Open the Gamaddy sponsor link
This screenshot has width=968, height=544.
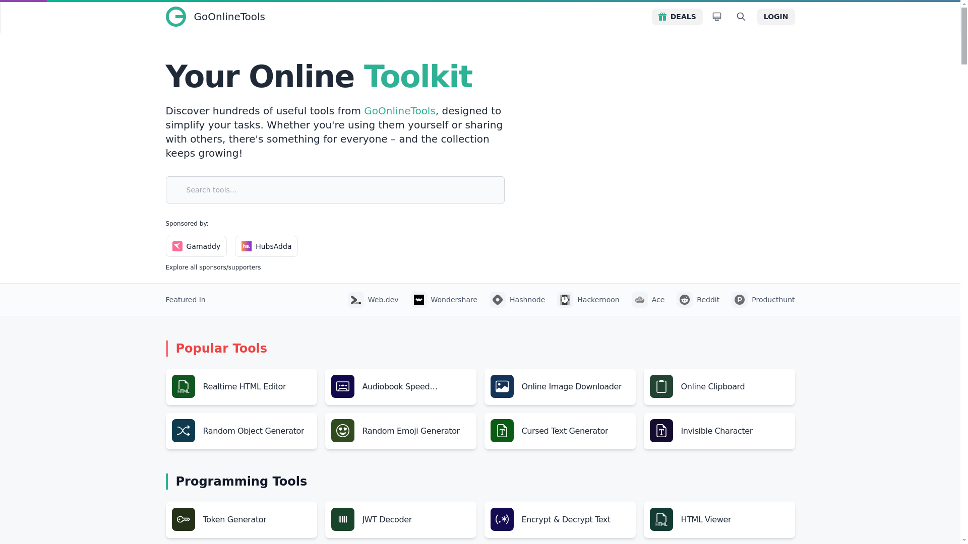[196, 246]
